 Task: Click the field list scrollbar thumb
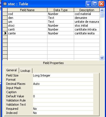click(102, 15)
